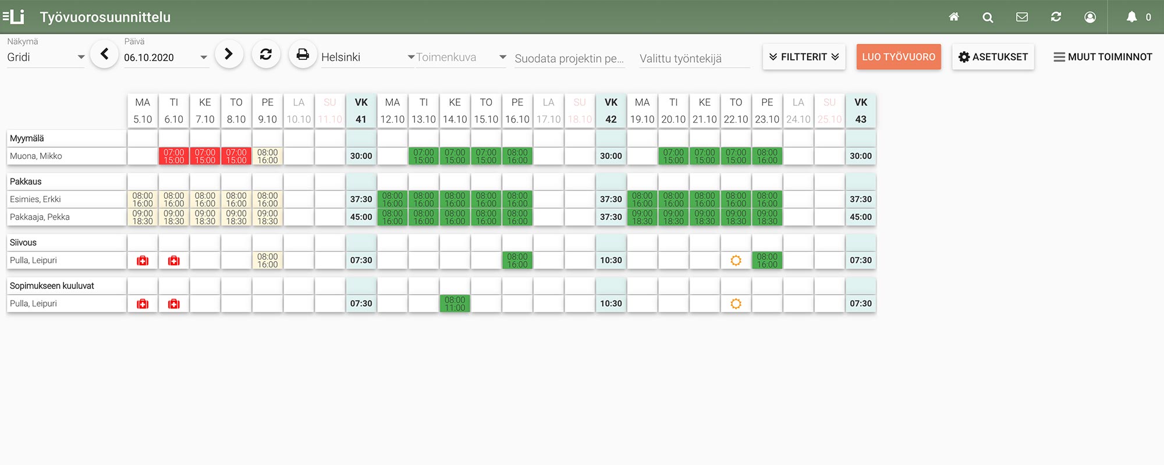This screenshot has width=1164, height=465.
Task: Click sick leave icon for Siivous Monday 5.10
Action: [143, 261]
